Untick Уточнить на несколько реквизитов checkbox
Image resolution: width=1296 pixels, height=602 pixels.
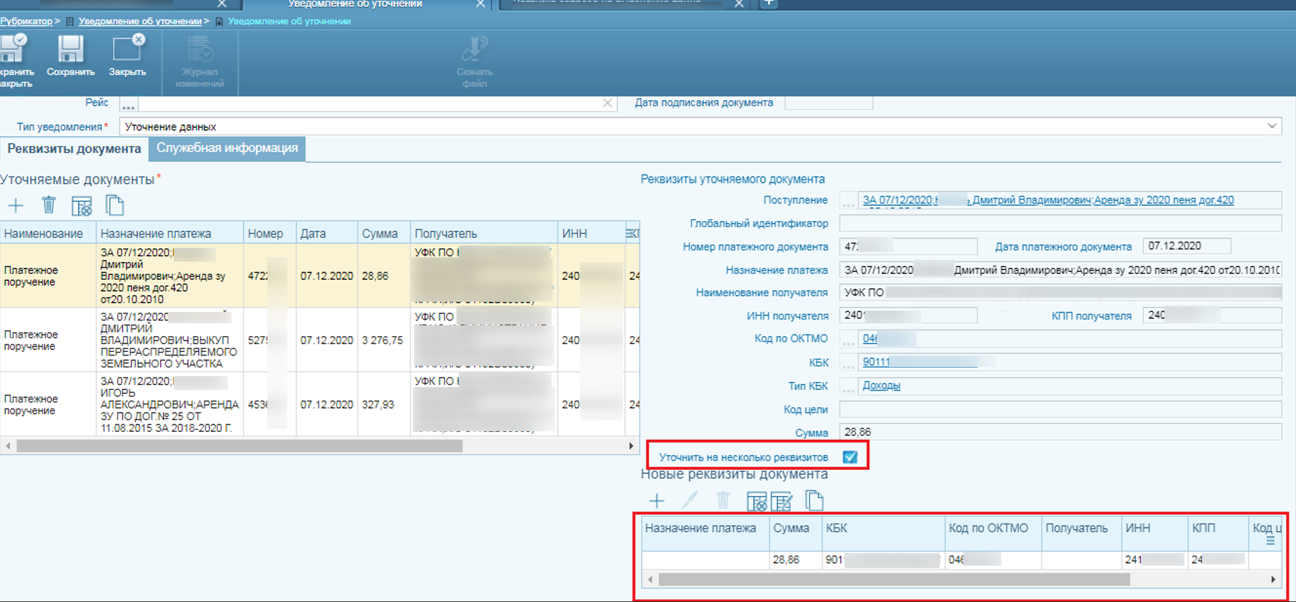pos(850,457)
